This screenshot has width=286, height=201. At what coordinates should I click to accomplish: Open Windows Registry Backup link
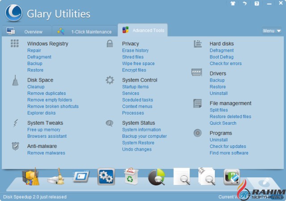(x=35, y=63)
